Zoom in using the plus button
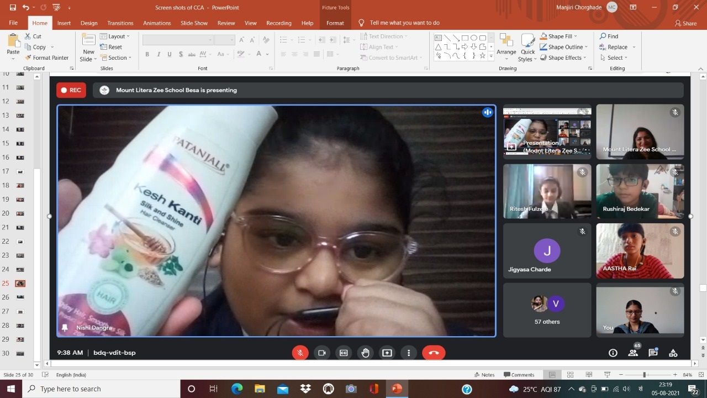Viewport: 707px width, 398px height. (675, 375)
